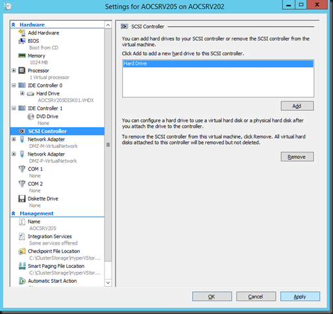
Task: Open Integration Services settings
Action: pyautogui.click(x=50, y=236)
